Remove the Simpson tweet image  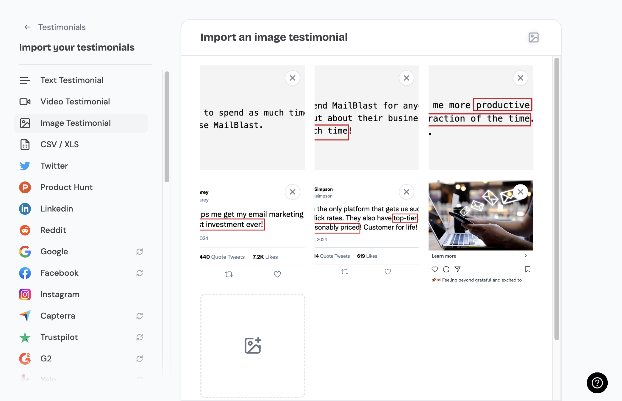(407, 192)
